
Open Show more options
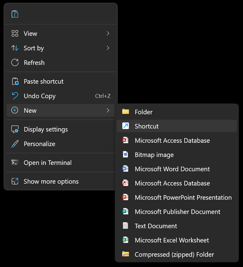[x=51, y=182]
